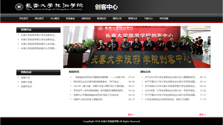Open the 创客沙龙 sidebar link
The image size is (223, 125).
tap(25, 77)
